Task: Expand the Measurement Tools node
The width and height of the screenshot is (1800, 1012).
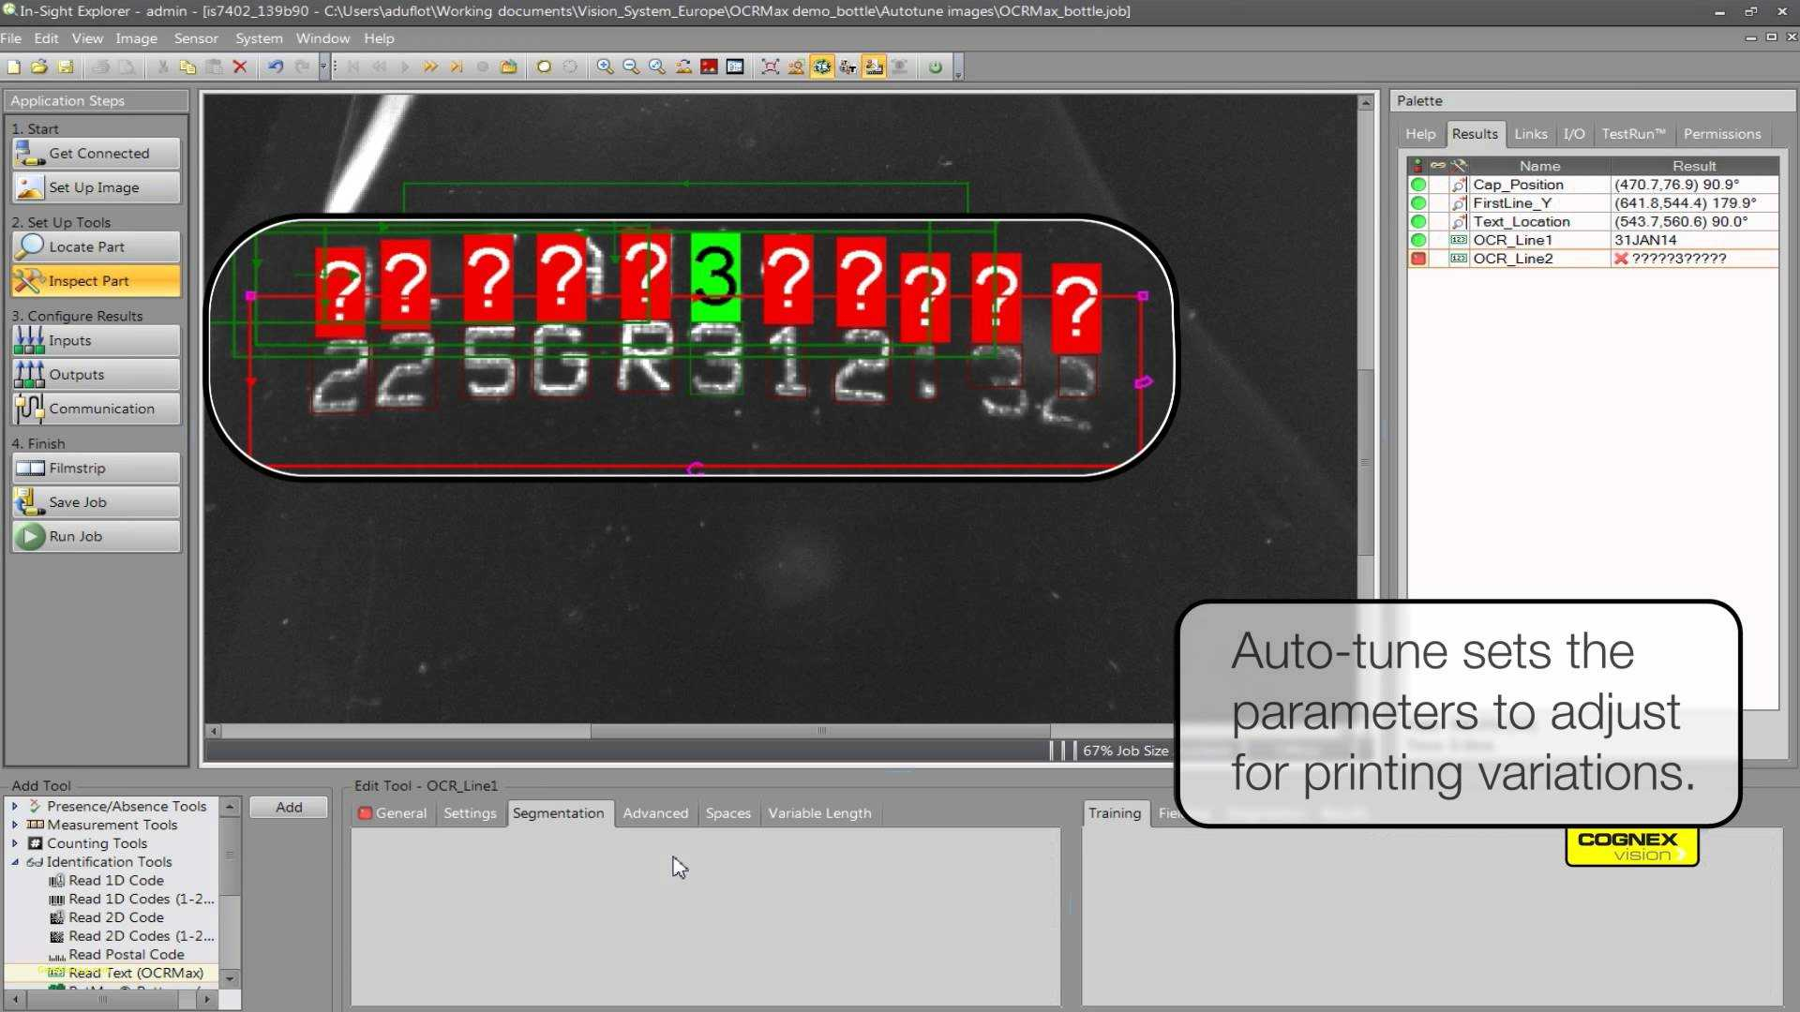Action: point(15,825)
